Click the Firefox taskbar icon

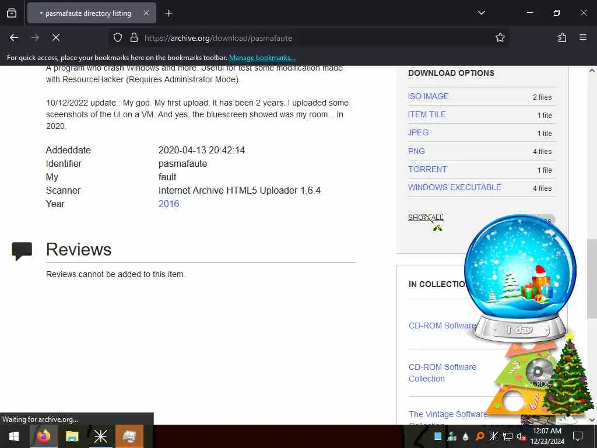43,436
